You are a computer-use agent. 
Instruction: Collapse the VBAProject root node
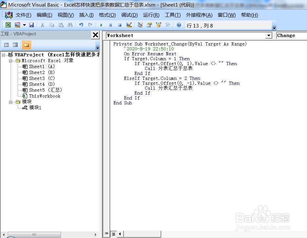(3, 55)
